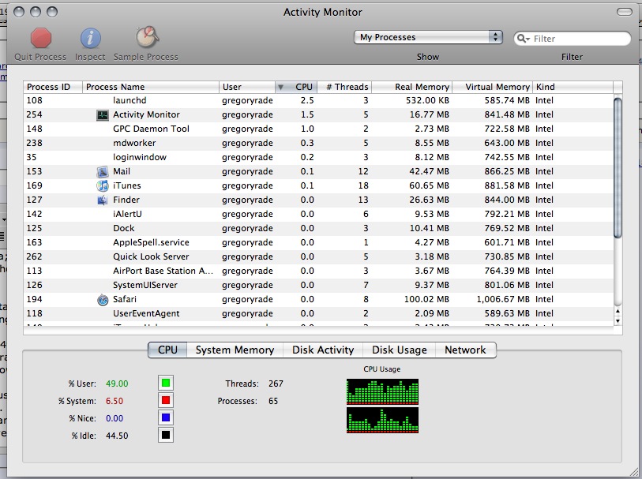Click the red % System color swatch

click(x=166, y=401)
